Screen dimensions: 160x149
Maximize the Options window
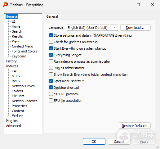click(x=138, y=5)
